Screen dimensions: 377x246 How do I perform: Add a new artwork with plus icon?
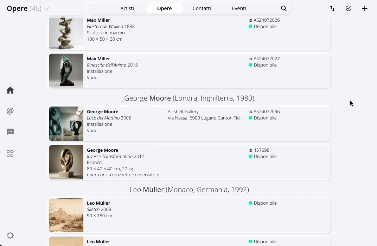364,8
